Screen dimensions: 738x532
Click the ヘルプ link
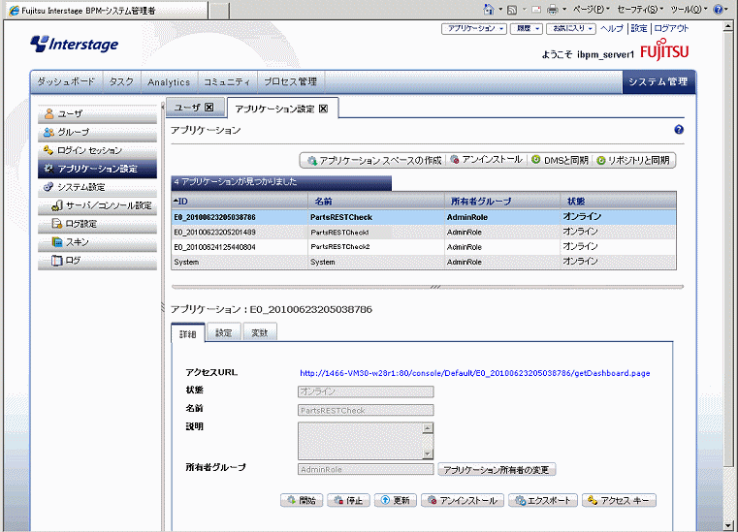(x=611, y=29)
